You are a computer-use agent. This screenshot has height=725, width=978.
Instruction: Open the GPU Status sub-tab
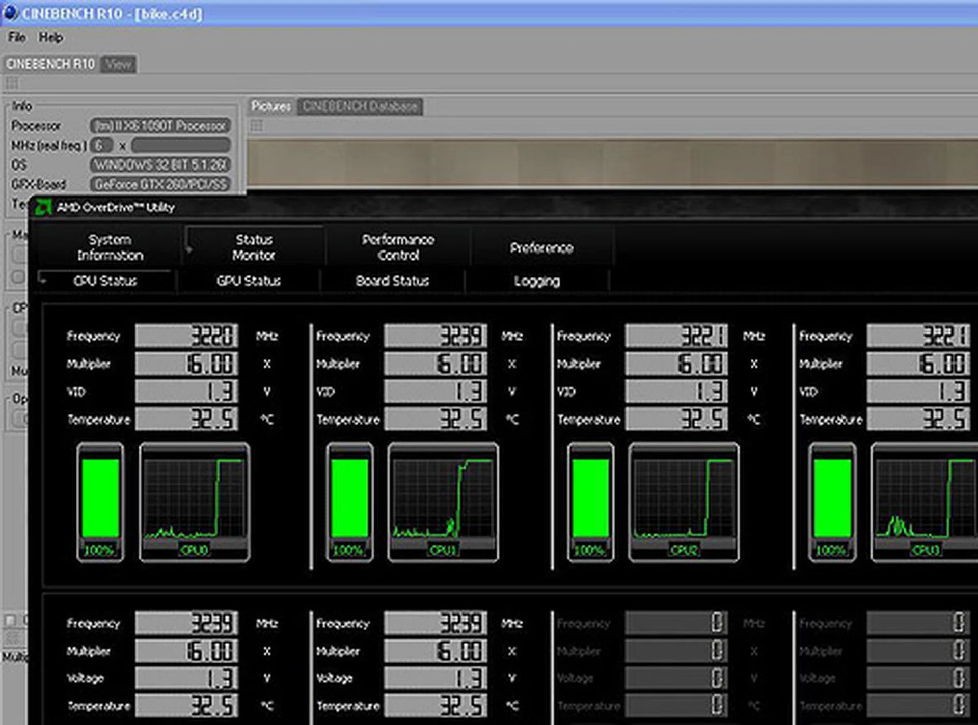tap(249, 281)
